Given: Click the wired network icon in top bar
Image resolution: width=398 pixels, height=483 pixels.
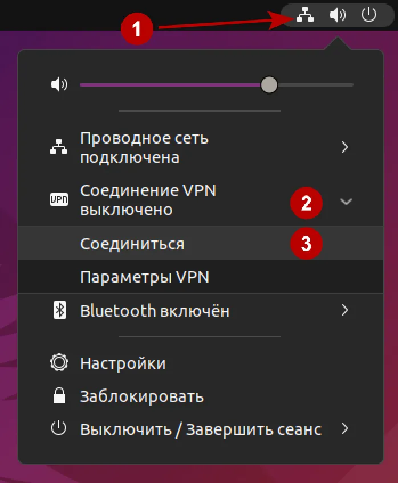Looking at the screenshot, I should (304, 15).
